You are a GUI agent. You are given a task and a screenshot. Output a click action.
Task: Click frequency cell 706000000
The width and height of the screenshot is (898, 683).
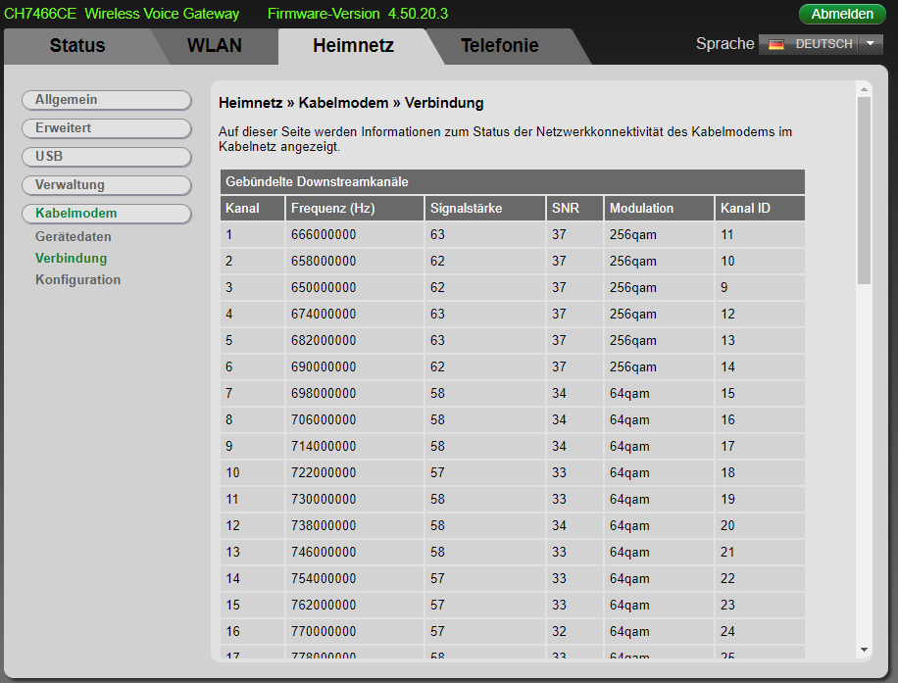[355, 419]
